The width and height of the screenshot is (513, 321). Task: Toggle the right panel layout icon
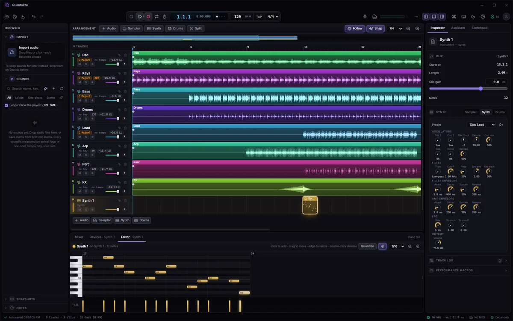pyautogui.click(x=442, y=17)
